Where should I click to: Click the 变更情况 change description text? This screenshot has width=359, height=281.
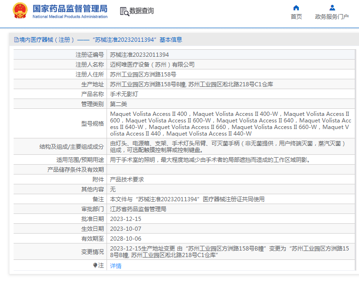coord(229,251)
